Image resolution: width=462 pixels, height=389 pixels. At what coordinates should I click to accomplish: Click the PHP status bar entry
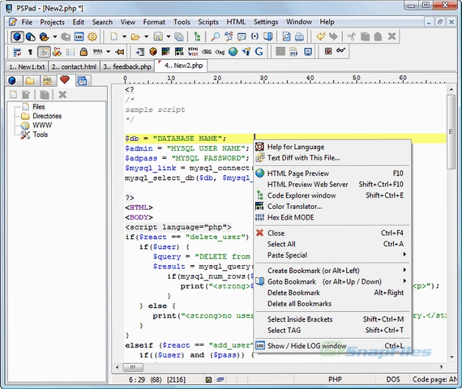[335, 380]
